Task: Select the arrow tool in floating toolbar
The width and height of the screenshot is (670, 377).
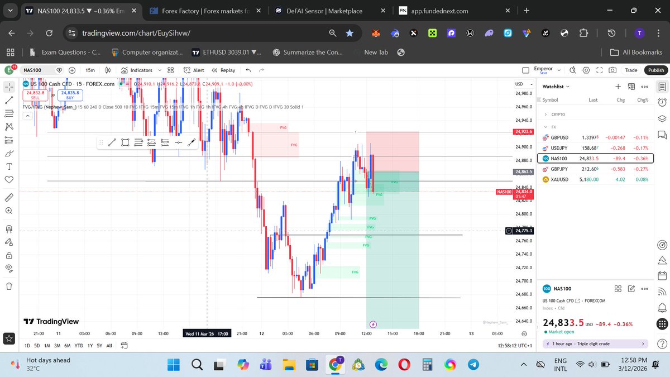Action: point(192,142)
